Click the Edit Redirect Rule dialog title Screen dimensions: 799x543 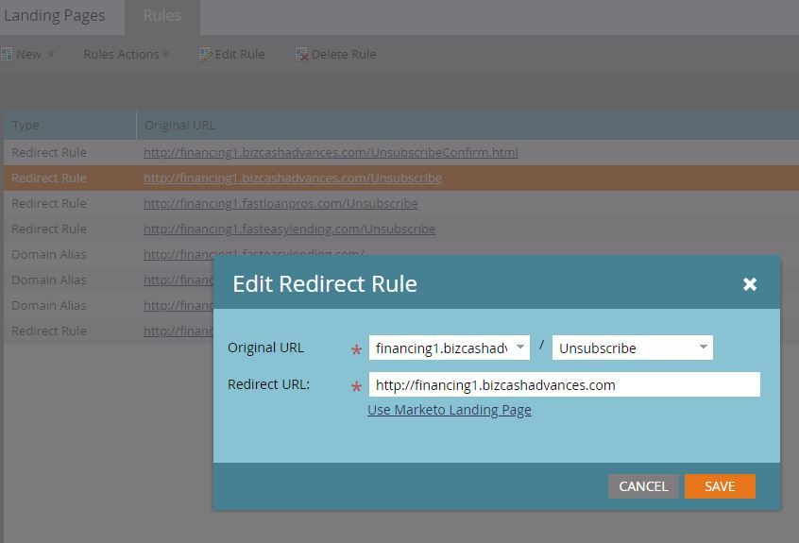pos(325,283)
